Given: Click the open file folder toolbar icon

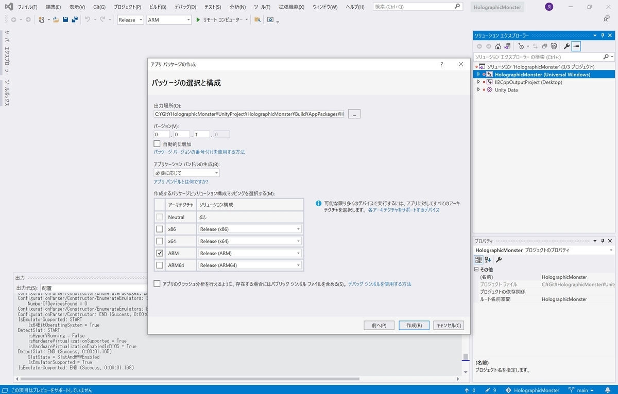Looking at the screenshot, I should pyautogui.click(x=56, y=20).
